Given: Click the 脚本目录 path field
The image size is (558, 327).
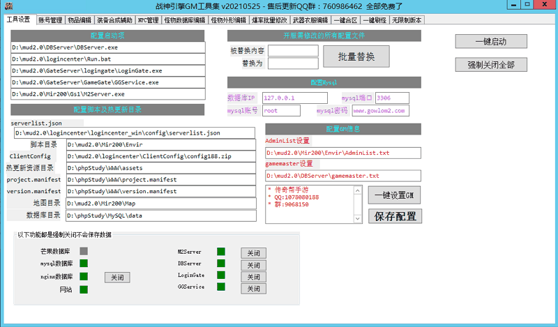Looking at the screenshot, I should tap(161, 144).
